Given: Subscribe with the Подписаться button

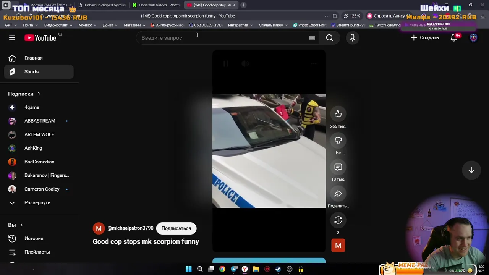Looking at the screenshot, I should pos(176,228).
